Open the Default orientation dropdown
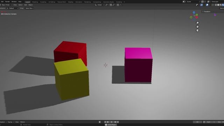 pos(12,8)
